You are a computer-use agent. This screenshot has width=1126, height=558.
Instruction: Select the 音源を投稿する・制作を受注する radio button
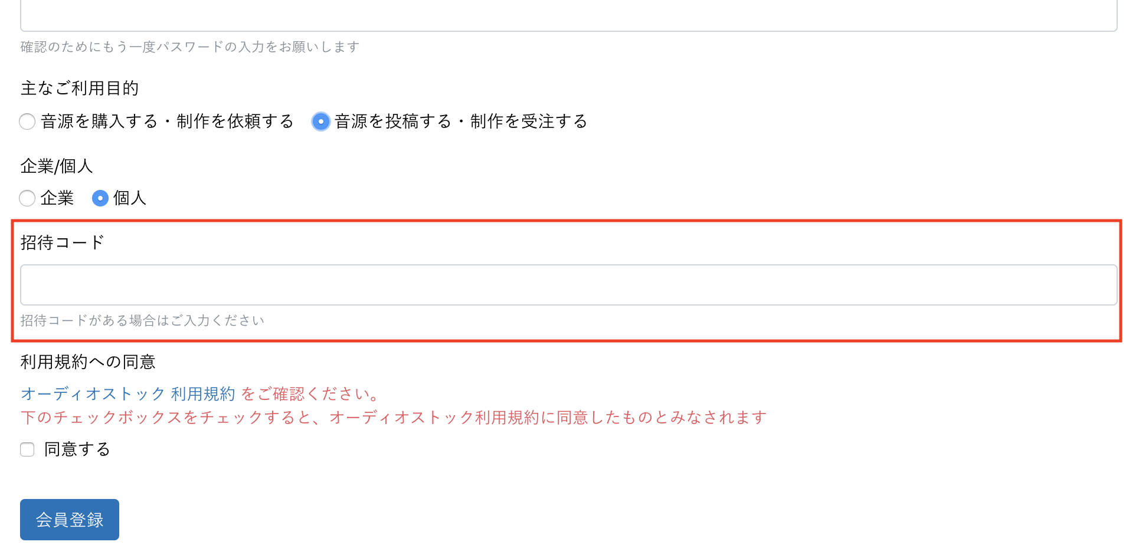point(320,122)
